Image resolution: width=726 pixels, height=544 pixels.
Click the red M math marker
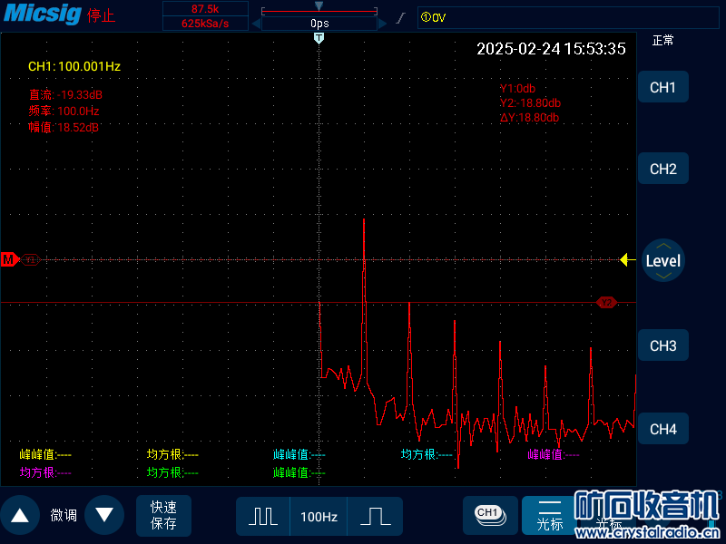[10, 259]
